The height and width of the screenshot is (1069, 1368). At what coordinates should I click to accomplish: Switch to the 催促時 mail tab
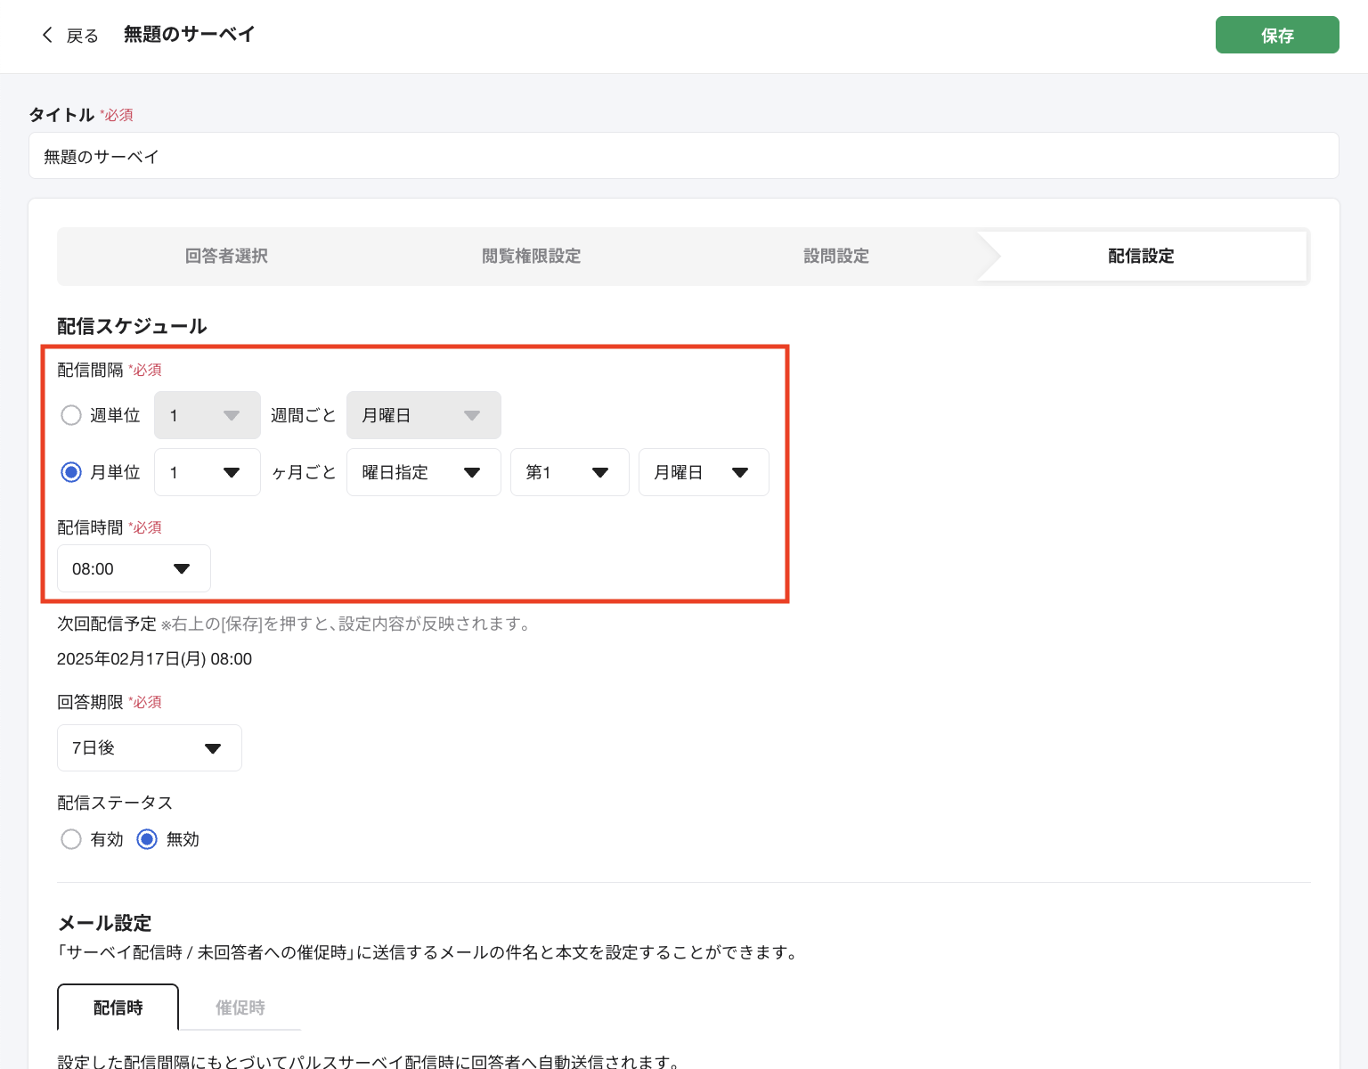[x=240, y=1007]
